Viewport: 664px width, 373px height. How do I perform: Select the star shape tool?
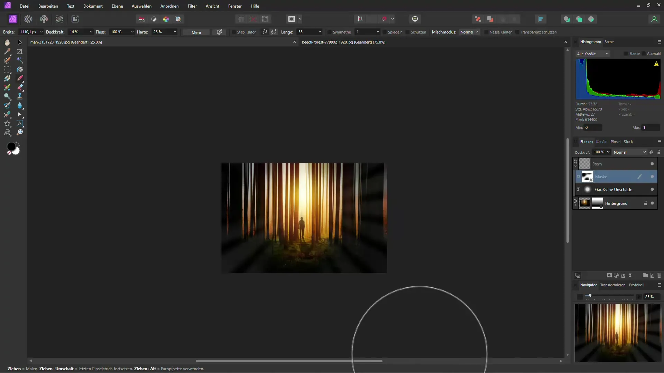(7, 123)
